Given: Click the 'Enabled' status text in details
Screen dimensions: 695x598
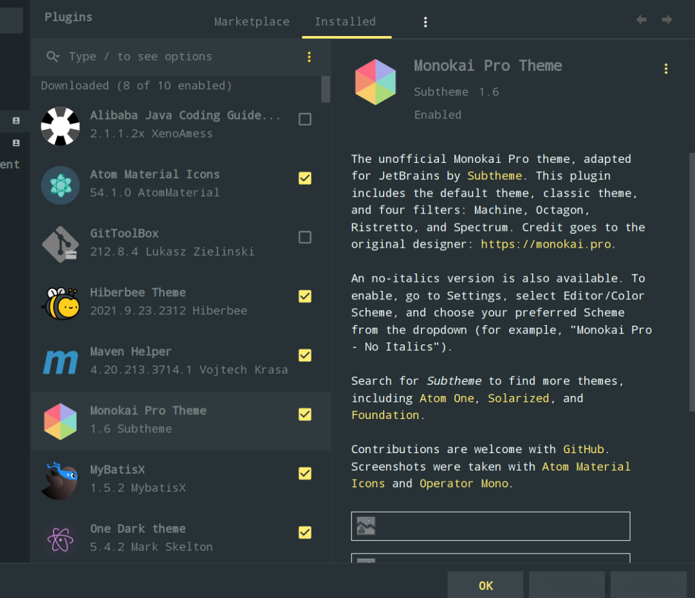Looking at the screenshot, I should point(438,115).
